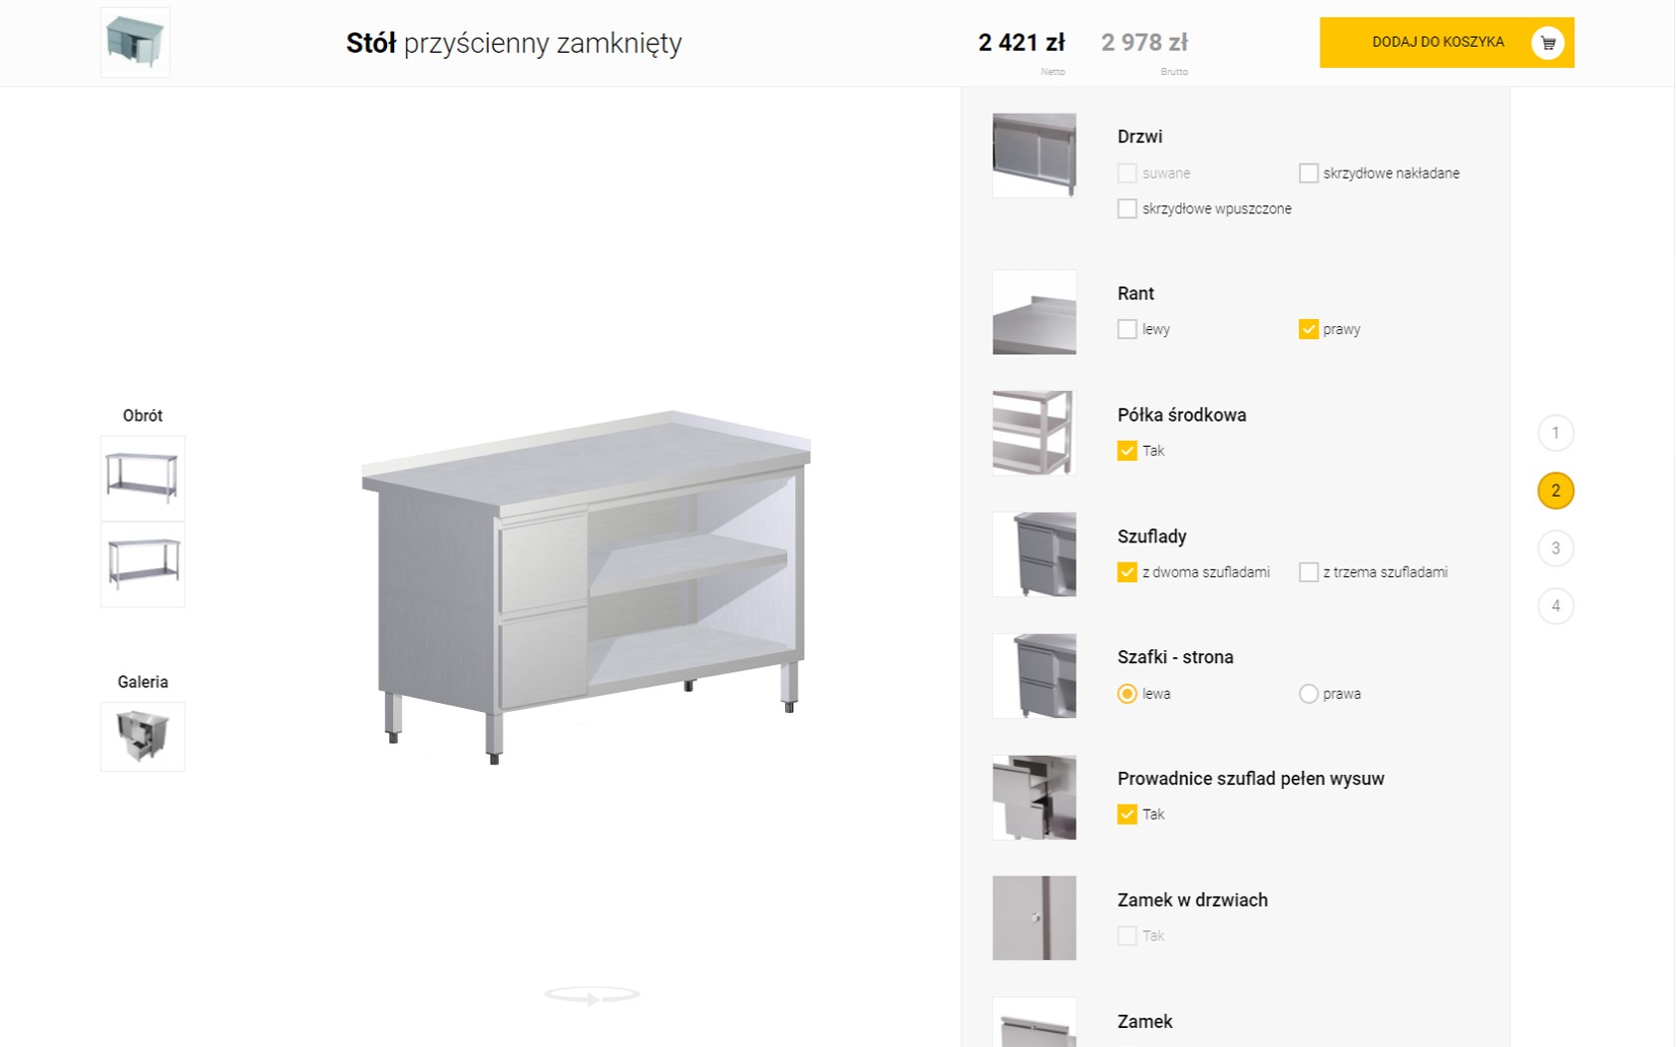Click the Drzwi option preview image
Image resolution: width=1676 pixels, height=1047 pixels.
tap(1034, 156)
